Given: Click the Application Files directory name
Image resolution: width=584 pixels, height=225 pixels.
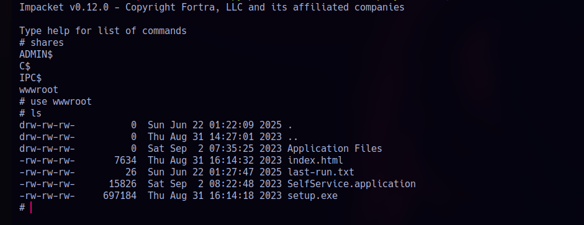Looking at the screenshot, I should tap(335, 148).
